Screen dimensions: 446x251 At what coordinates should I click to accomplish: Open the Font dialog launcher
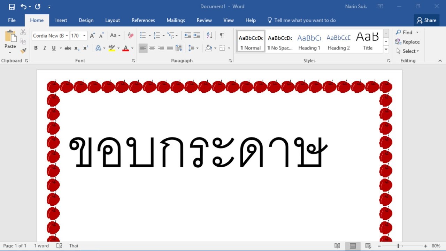[x=133, y=61]
